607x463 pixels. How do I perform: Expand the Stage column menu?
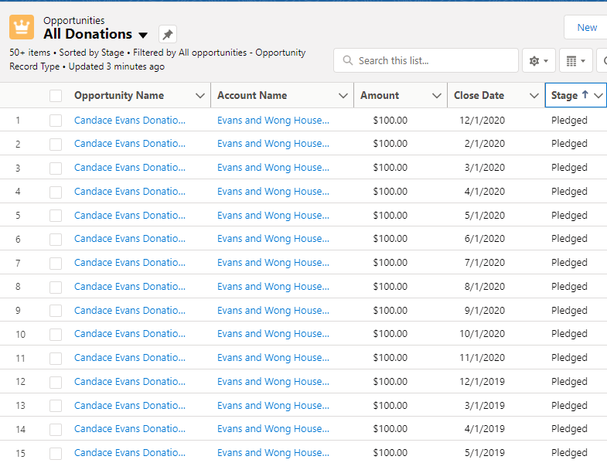598,96
